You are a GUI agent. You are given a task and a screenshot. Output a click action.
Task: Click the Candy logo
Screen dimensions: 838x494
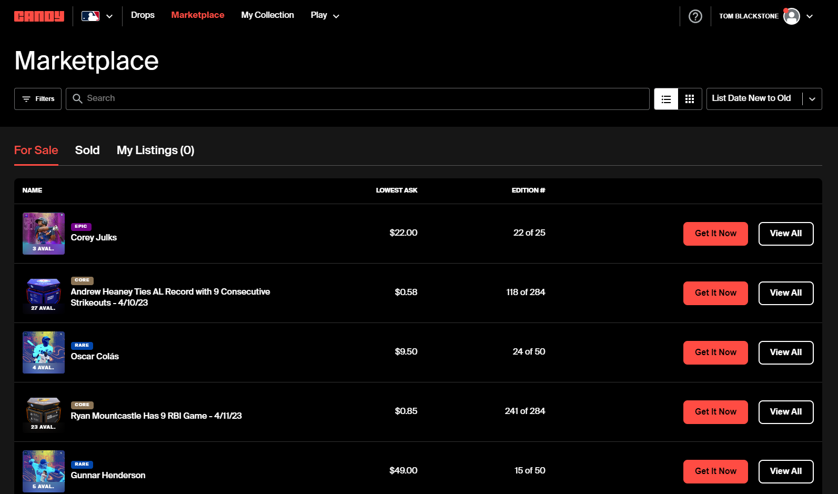point(39,16)
